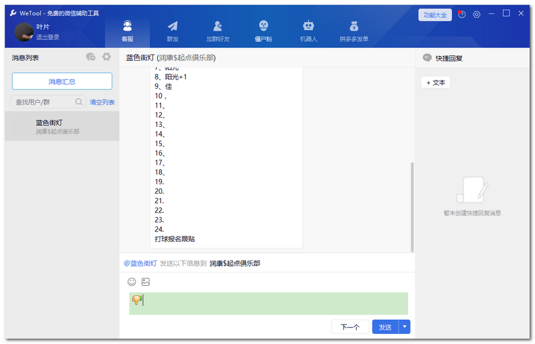Click inside the green message input box
This screenshot has height=344, width=535.
[x=269, y=303]
